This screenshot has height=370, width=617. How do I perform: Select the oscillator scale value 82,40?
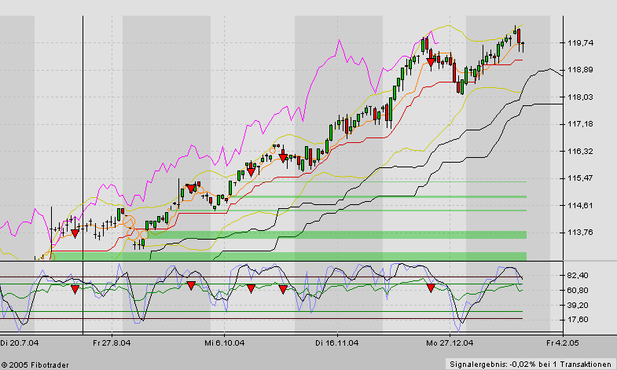coord(578,276)
